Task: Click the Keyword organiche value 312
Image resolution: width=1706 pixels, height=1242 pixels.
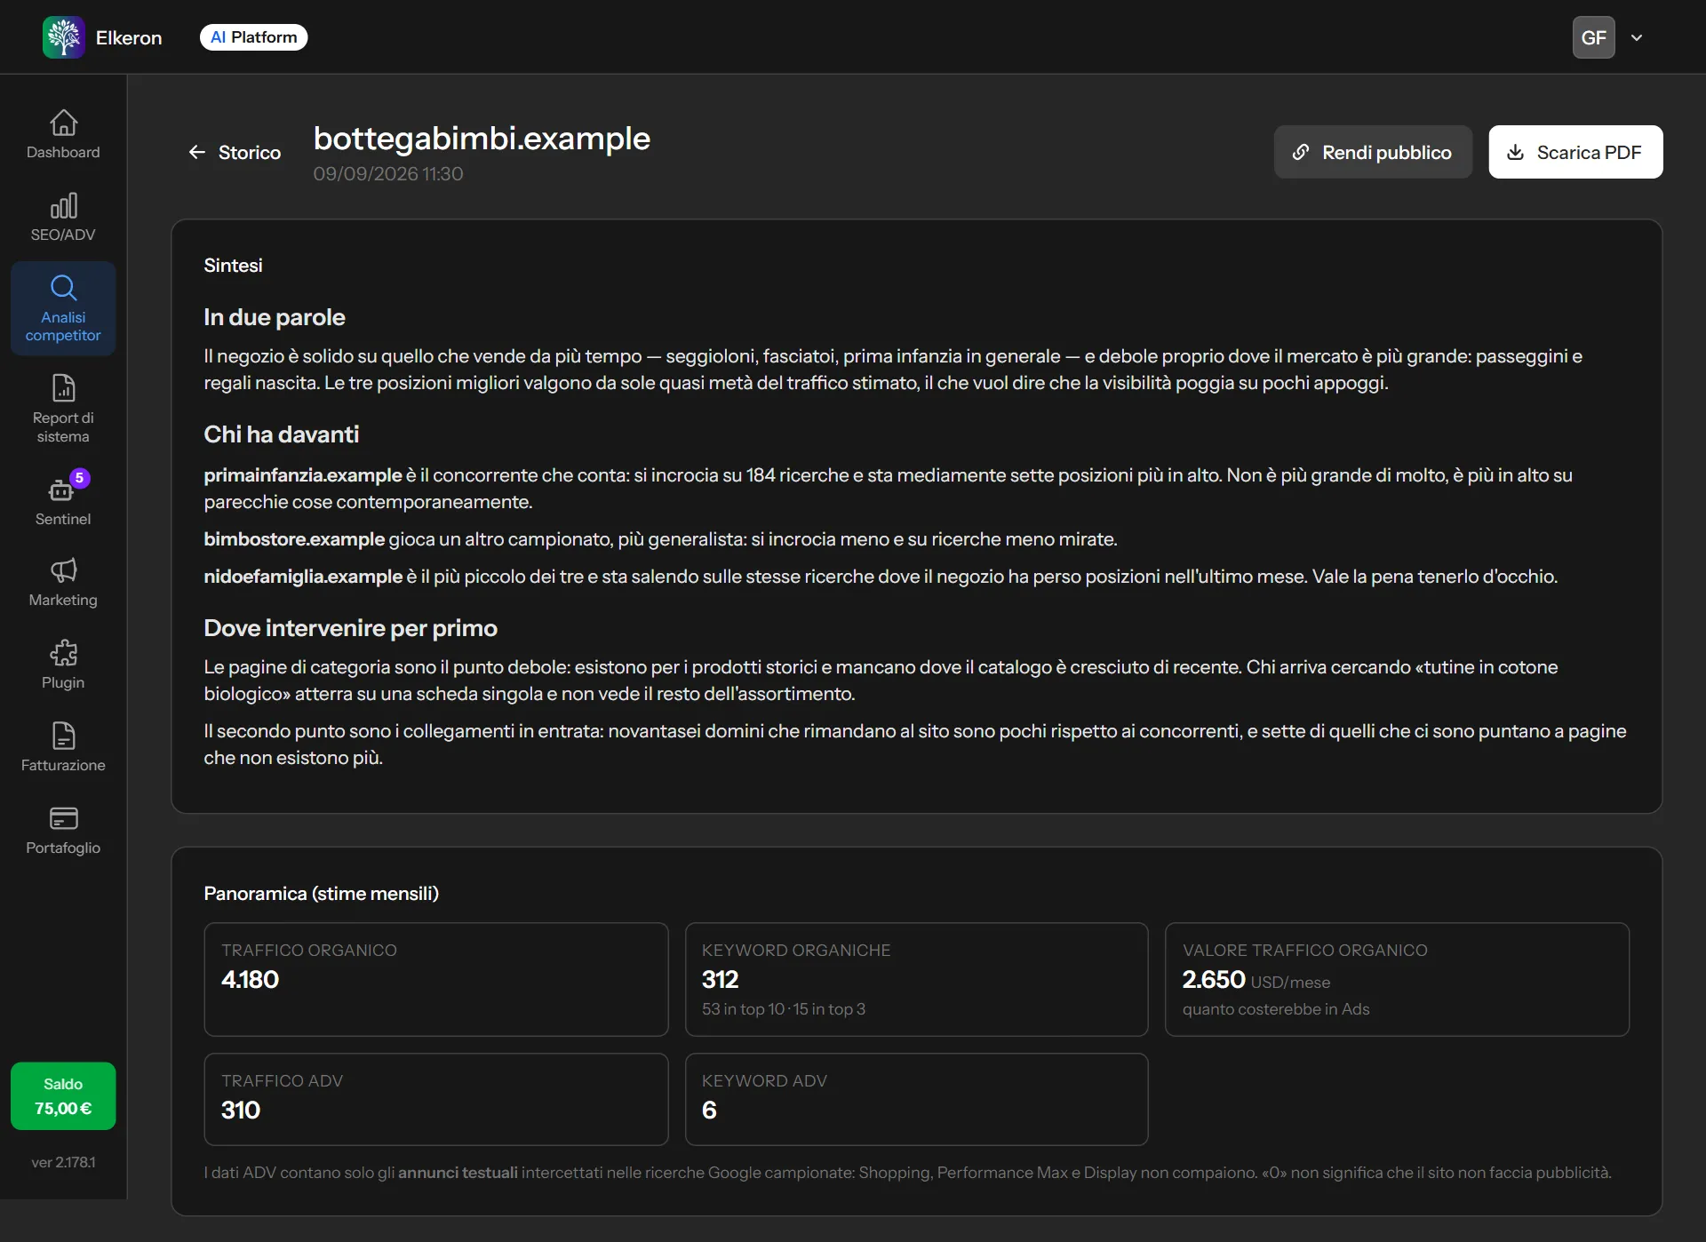Action: click(721, 979)
